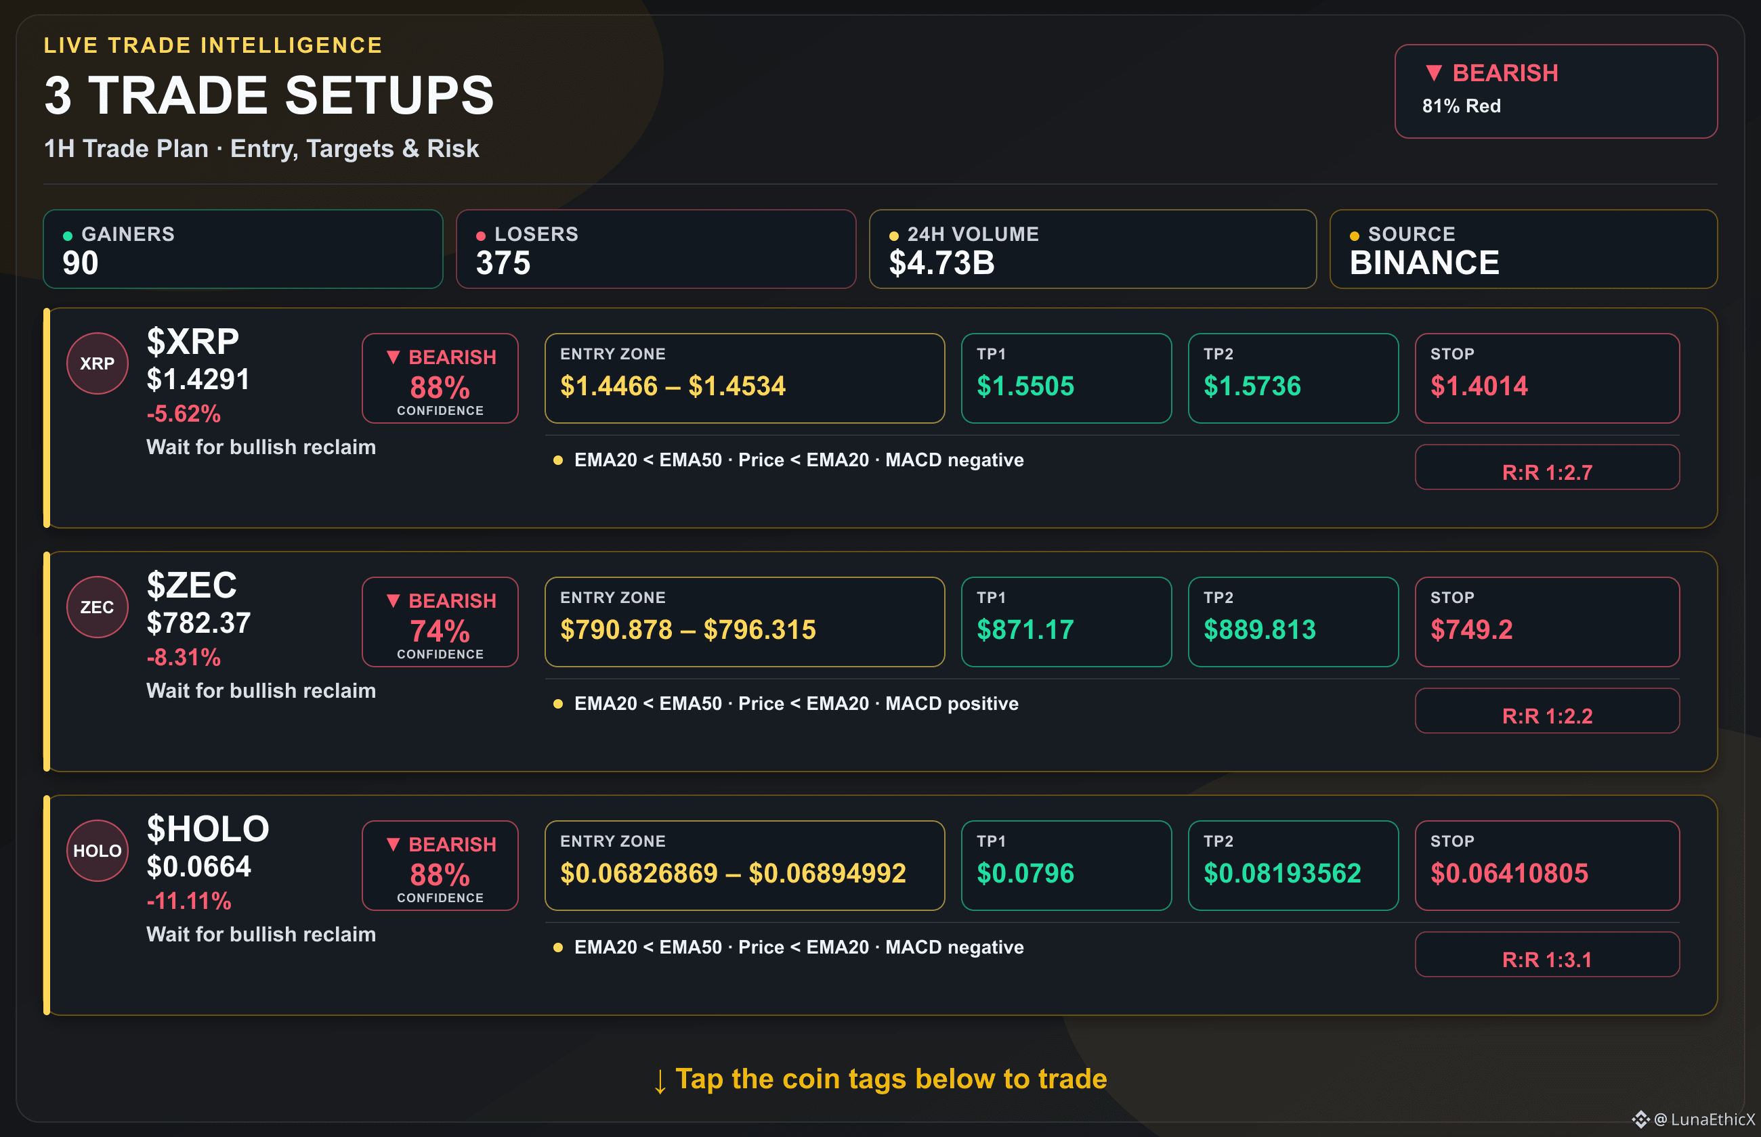This screenshot has height=1137, width=1761.
Task: Click the $XRP ticker name
Action: tap(193, 342)
